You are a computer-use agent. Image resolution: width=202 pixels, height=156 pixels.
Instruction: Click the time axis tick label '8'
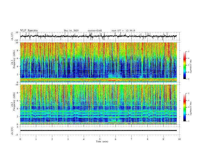(x=147, y=139)
